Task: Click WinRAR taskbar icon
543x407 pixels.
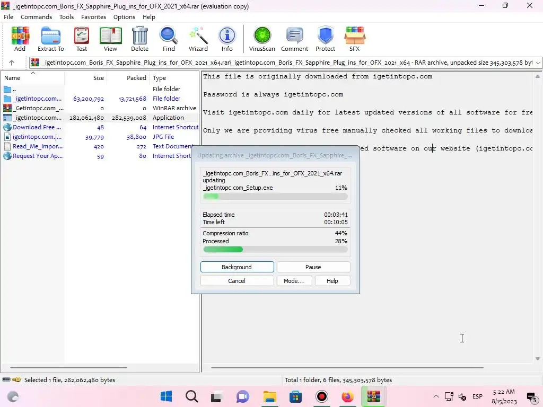Action: coord(374,396)
